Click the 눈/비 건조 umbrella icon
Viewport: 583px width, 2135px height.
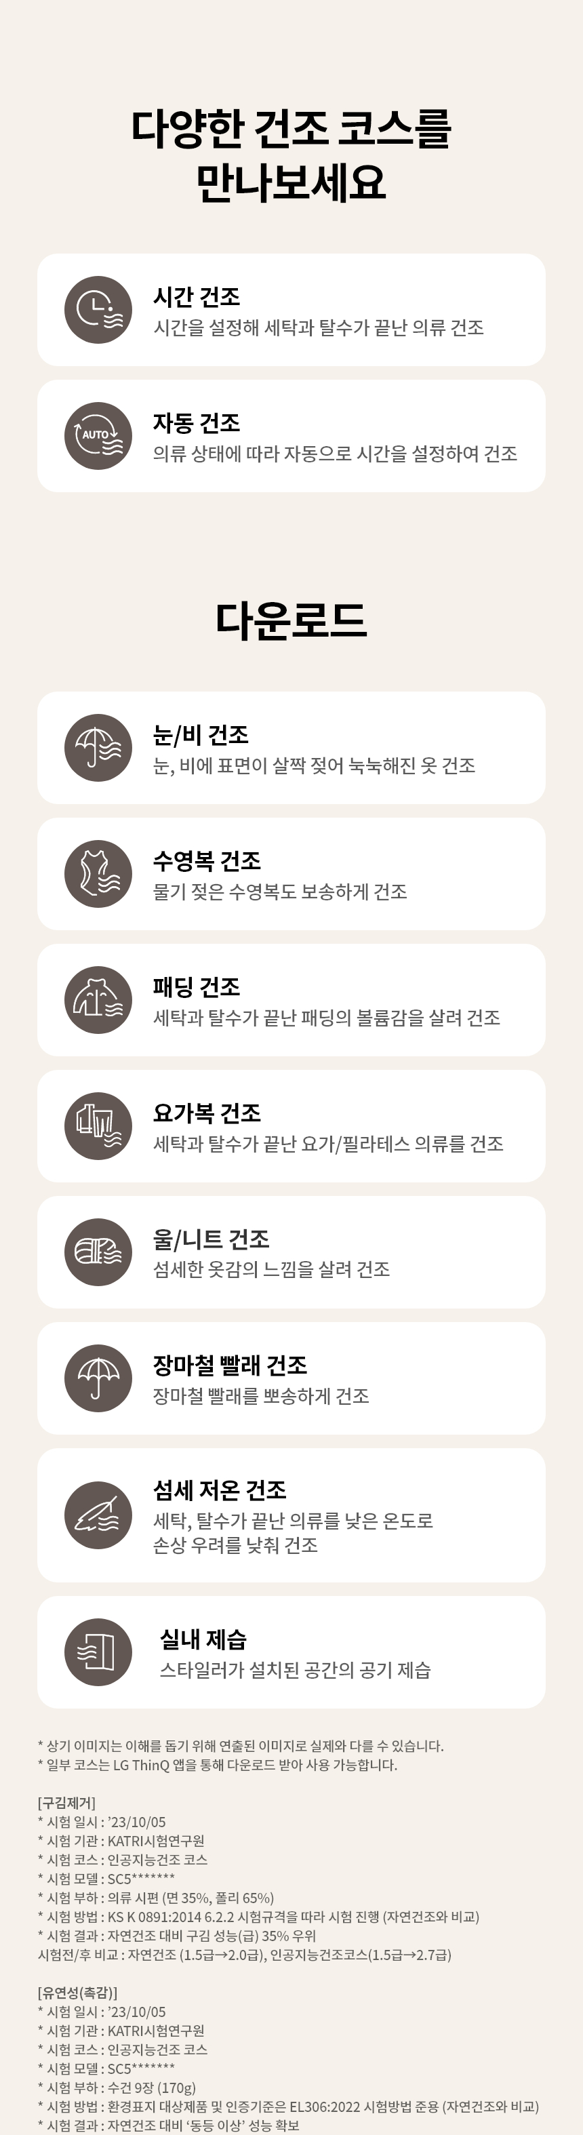tap(98, 748)
